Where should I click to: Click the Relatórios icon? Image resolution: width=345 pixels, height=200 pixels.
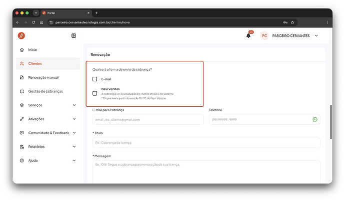pos(22,147)
